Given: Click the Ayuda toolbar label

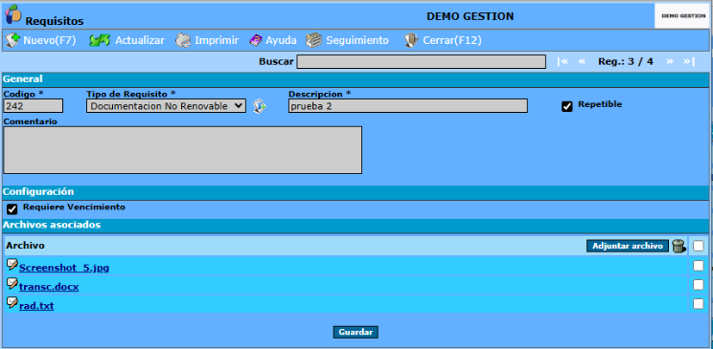Looking at the screenshot, I should pyautogui.click(x=281, y=40).
